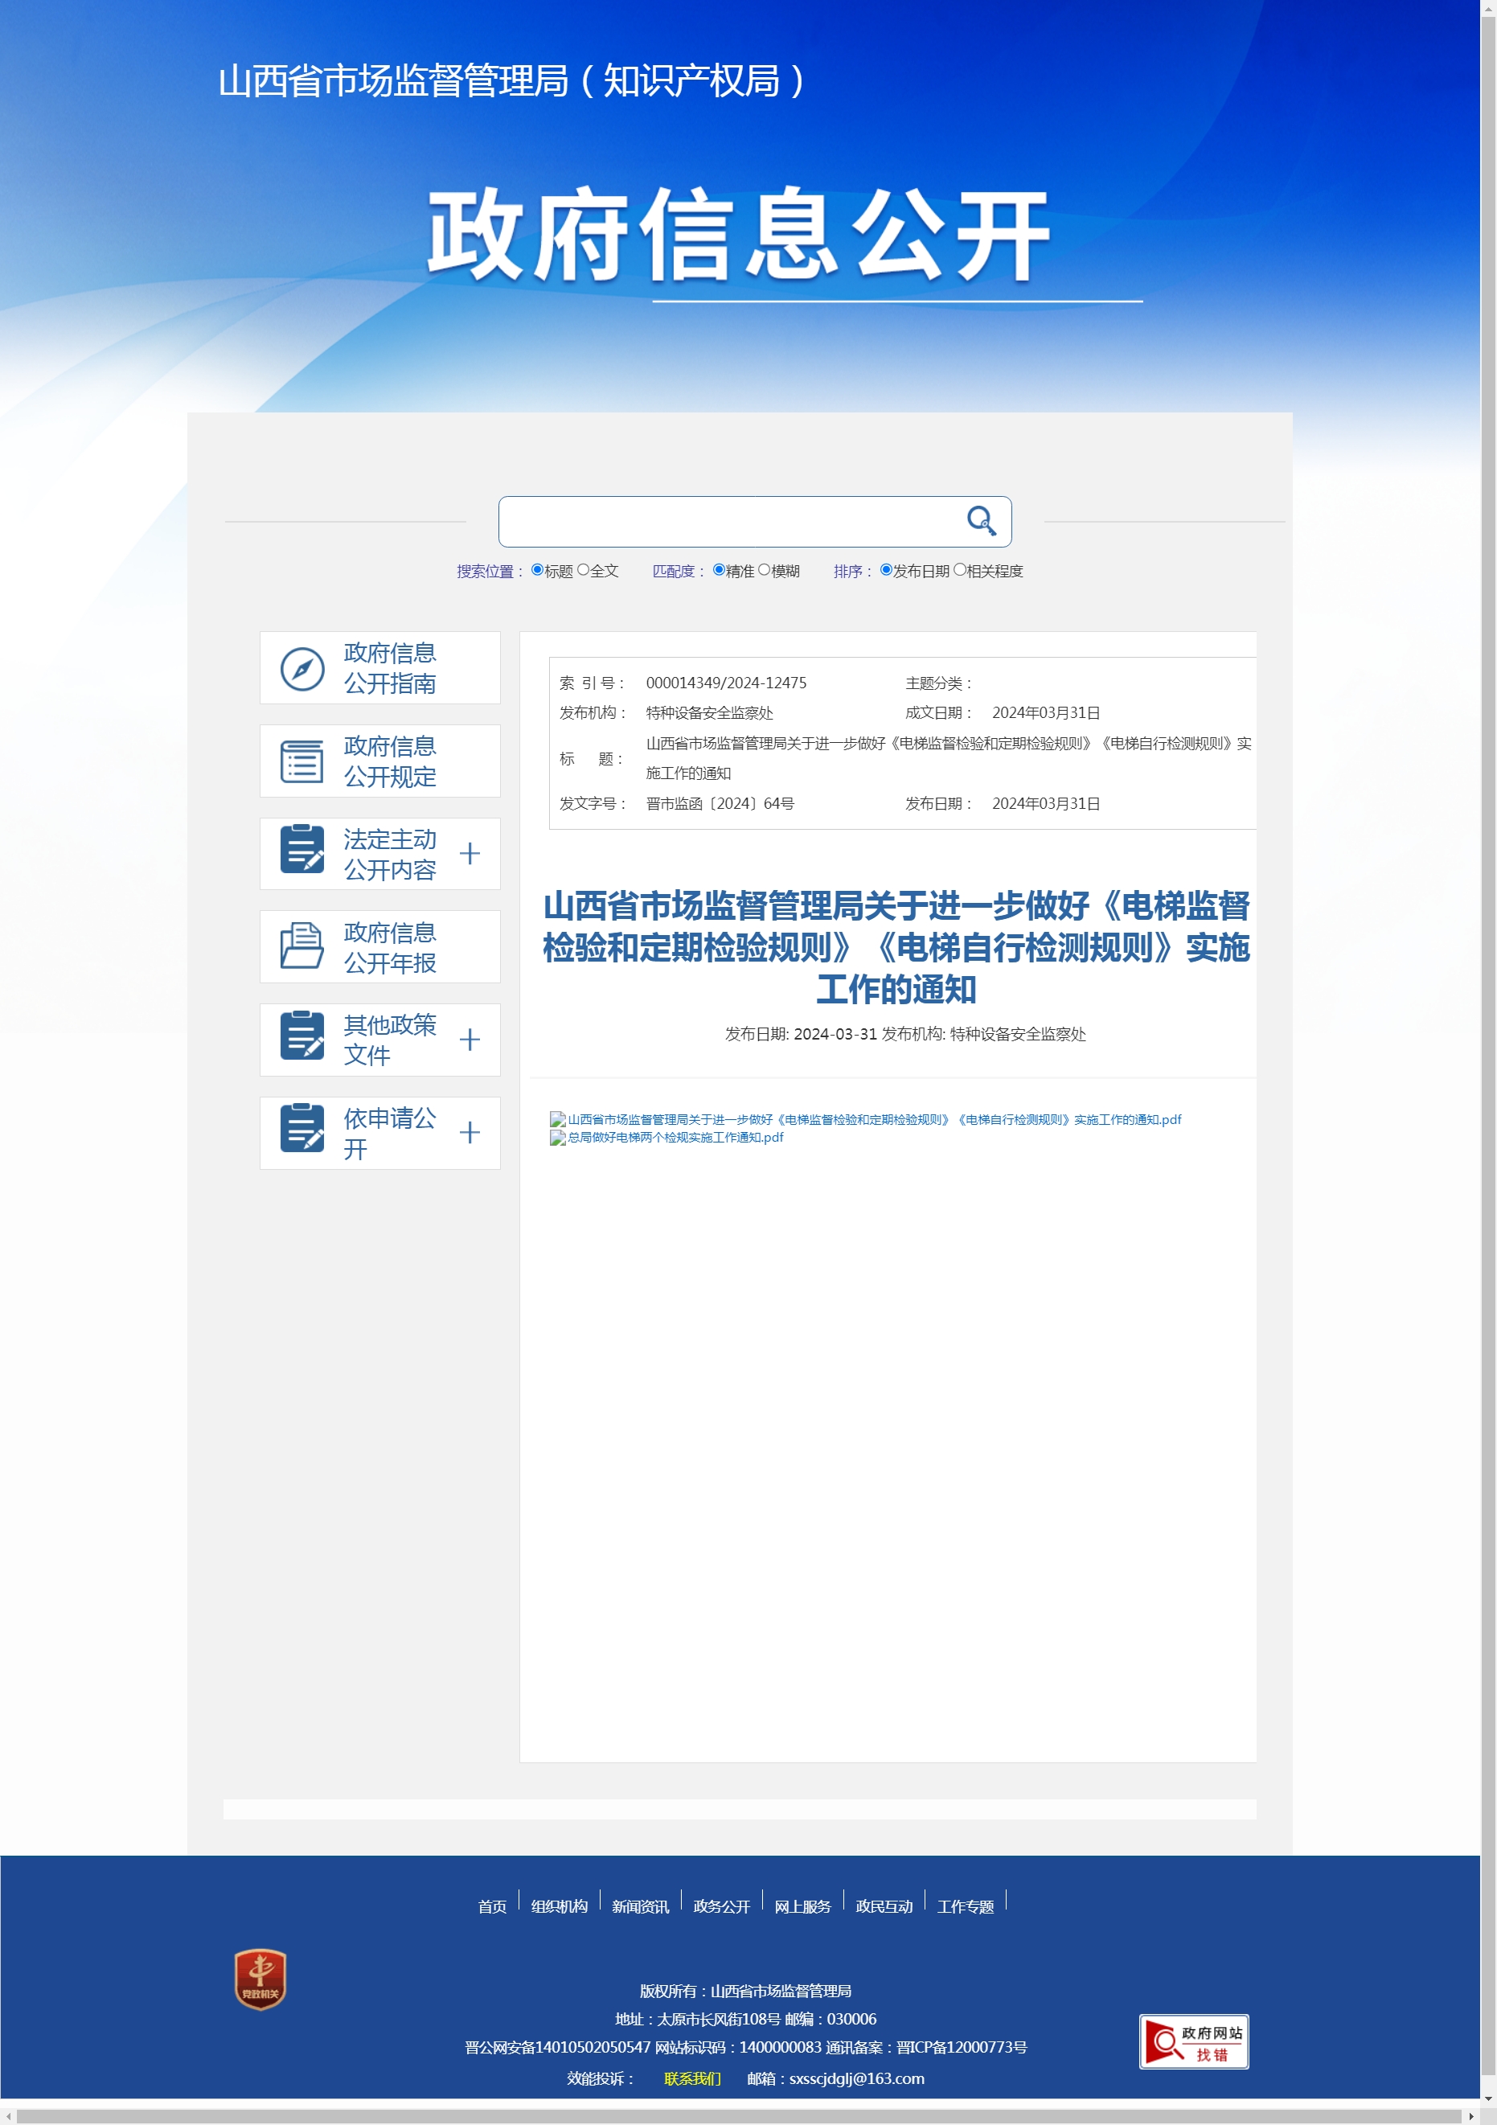
Task: Click the clipboard icon beside 法定主动公开内容
Action: pos(301,850)
